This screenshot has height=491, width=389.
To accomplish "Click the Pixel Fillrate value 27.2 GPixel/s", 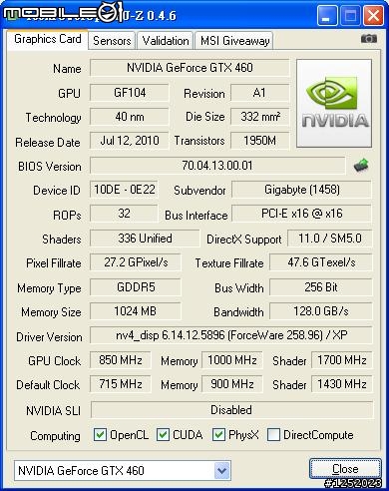I will pos(136,262).
